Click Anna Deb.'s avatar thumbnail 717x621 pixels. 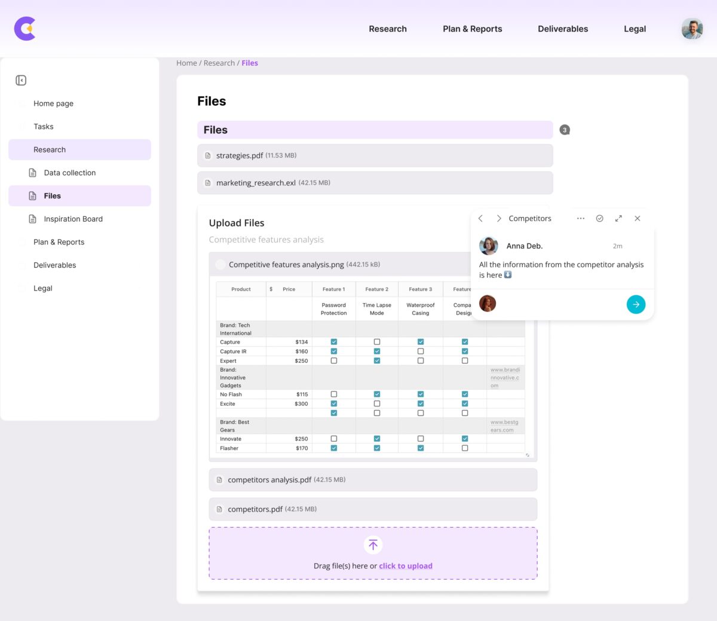(x=488, y=246)
